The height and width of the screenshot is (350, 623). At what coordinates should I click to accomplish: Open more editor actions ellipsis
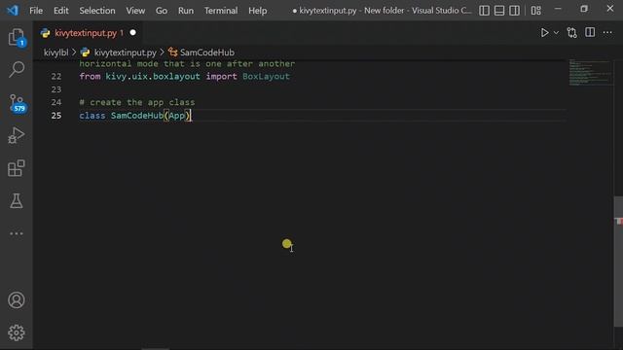coord(607,32)
